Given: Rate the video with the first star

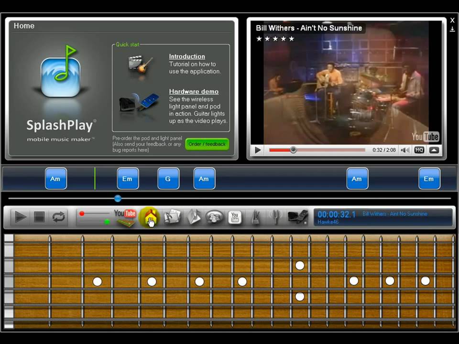Looking at the screenshot, I should pyautogui.click(x=259, y=39).
